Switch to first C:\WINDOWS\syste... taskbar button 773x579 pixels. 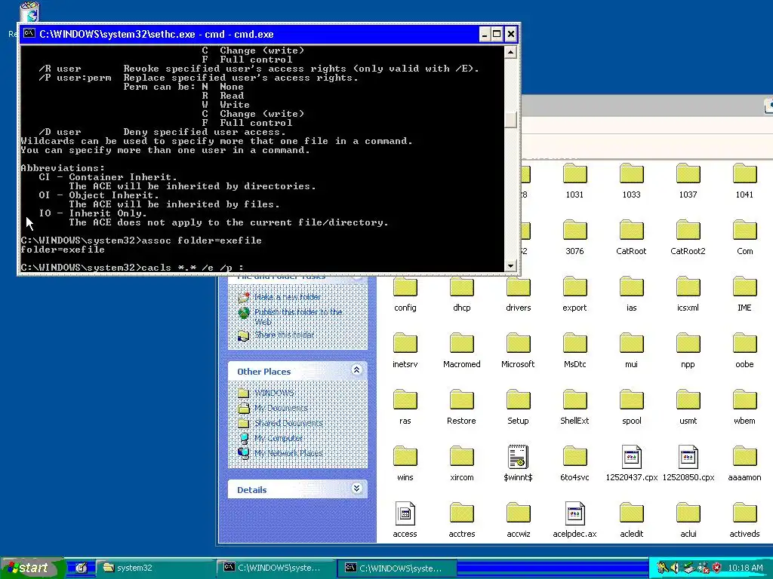click(276, 568)
